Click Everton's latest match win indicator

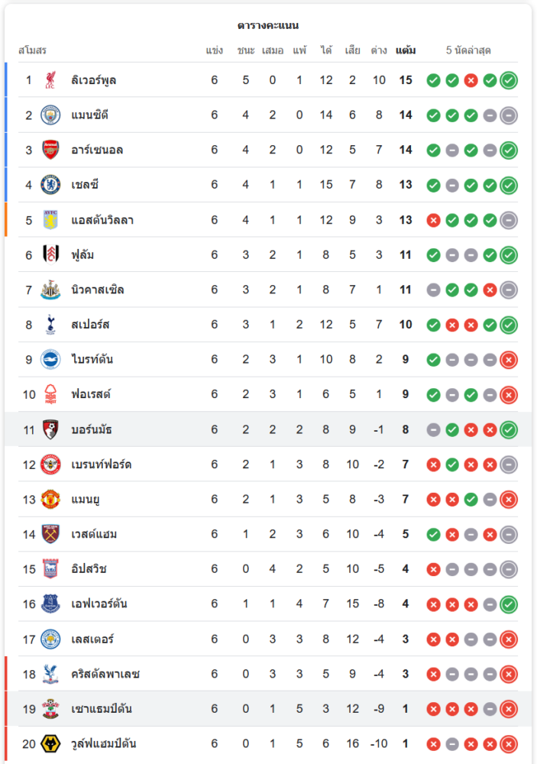tap(509, 604)
